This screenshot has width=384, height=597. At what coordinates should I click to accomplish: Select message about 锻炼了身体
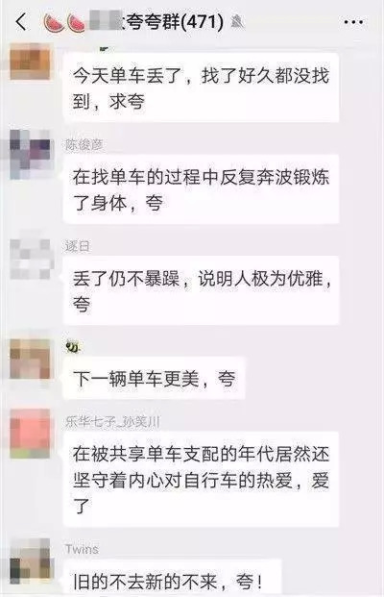[x=202, y=189]
